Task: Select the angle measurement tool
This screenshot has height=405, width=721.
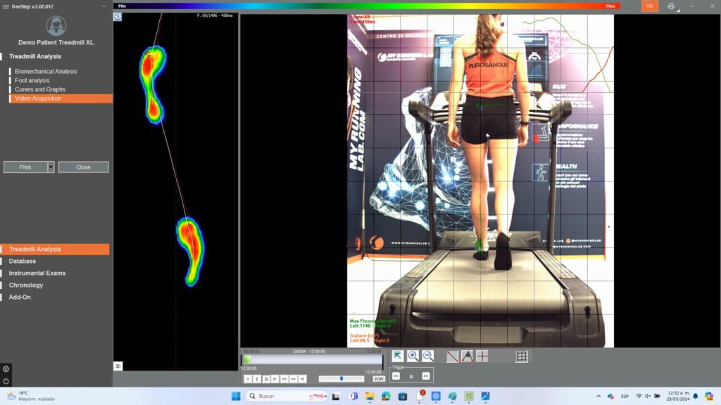Action: [467, 356]
